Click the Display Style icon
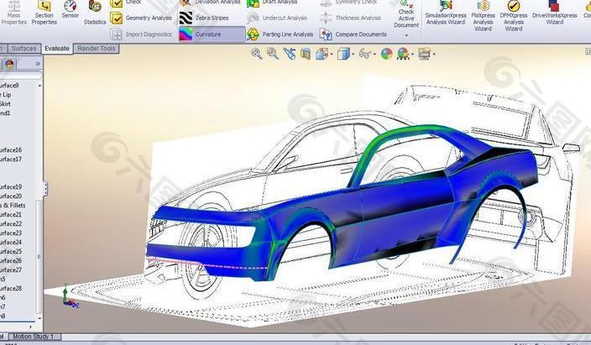The height and width of the screenshot is (345, 591). tap(343, 54)
